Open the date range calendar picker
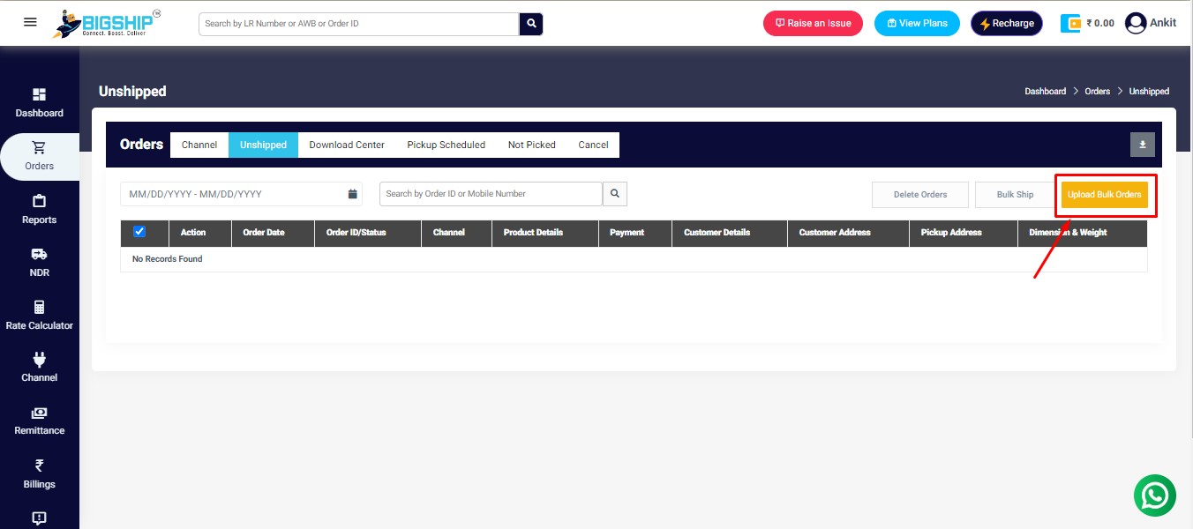The width and height of the screenshot is (1193, 529). click(351, 193)
